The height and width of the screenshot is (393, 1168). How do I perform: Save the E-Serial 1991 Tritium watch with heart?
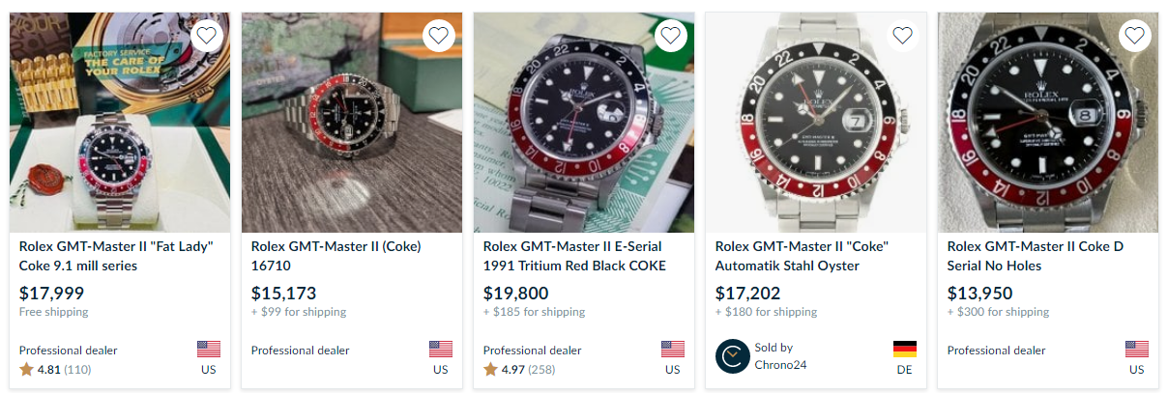tap(671, 36)
